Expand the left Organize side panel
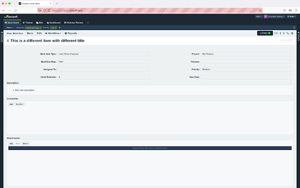 pyautogui.click(x=2, y=37)
